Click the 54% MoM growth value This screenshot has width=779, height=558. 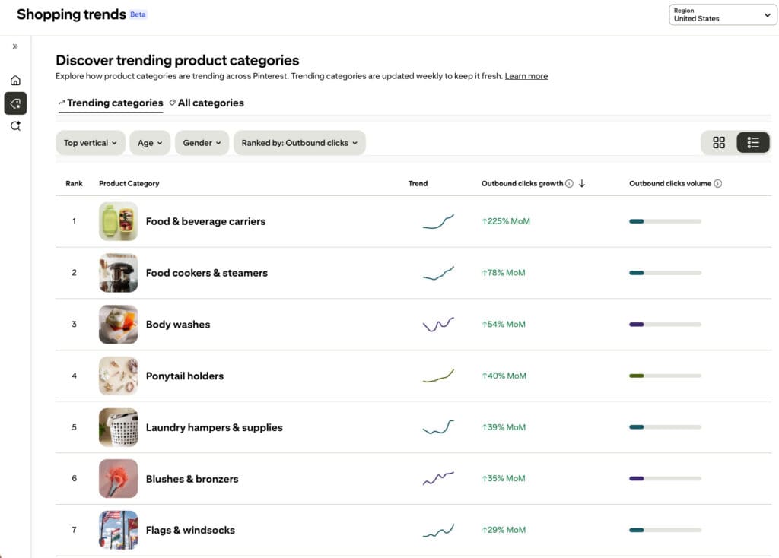(x=504, y=325)
